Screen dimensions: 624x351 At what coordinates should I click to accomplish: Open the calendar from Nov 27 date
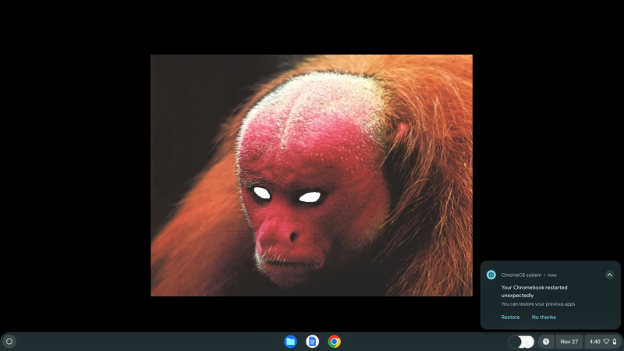click(569, 342)
